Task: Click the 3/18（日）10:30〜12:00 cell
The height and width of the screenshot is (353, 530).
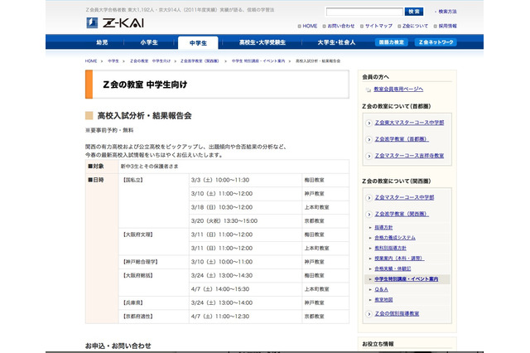Action: [245, 207]
